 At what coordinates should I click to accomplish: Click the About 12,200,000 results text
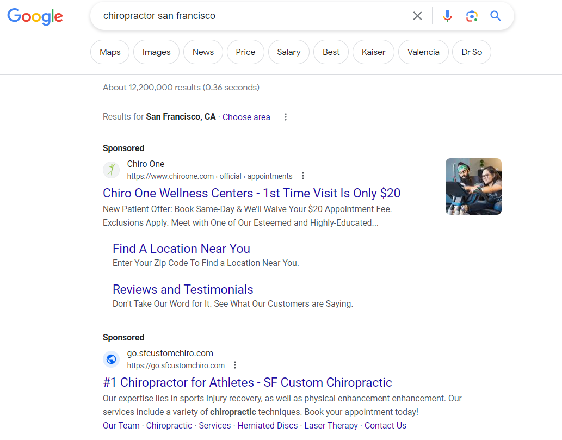pos(181,88)
